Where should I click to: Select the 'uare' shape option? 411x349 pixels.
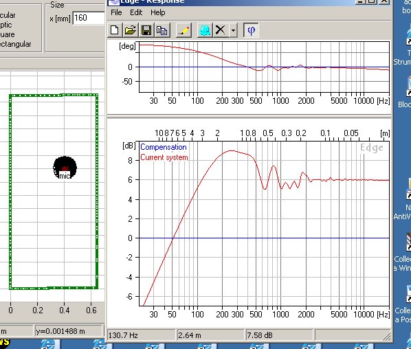click(8, 34)
